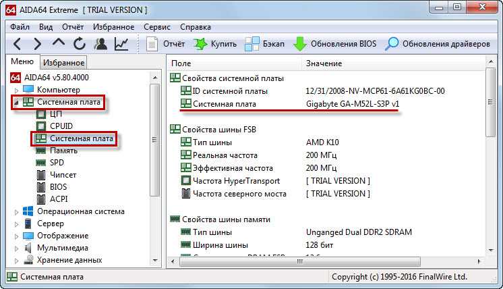This screenshot has width=503, height=289.
Task: Select the Память memory module icon
Action: [40, 151]
